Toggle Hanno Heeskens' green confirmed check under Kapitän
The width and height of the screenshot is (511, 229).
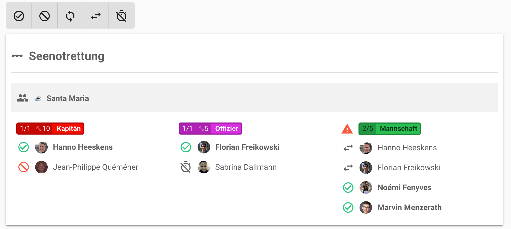pos(24,147)
